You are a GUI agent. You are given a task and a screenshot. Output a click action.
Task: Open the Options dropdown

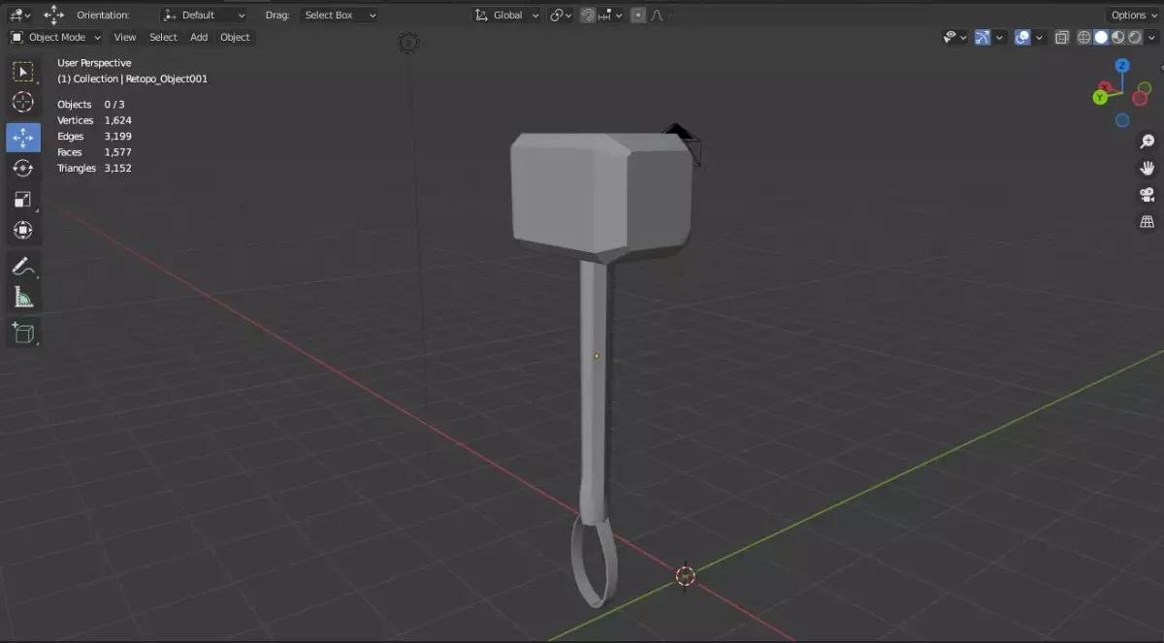1133,16
